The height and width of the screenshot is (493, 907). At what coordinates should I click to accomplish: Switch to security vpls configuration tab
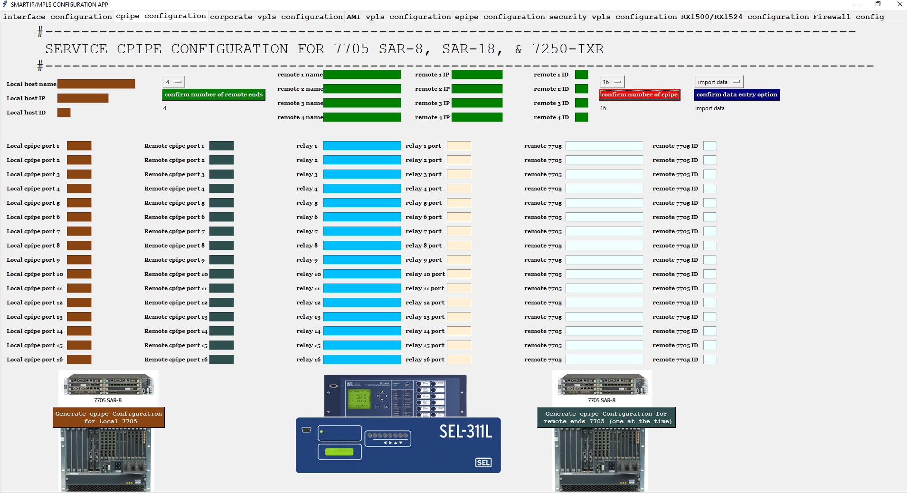click(613, 17)
